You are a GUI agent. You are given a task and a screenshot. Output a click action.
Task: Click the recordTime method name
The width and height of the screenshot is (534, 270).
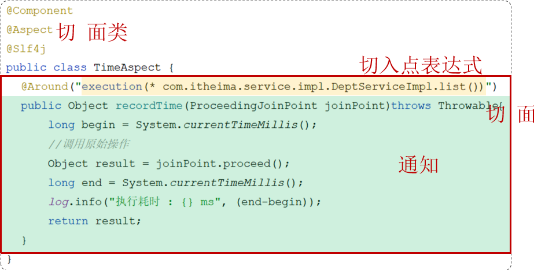pyautogui.click(x=149, y=106)
